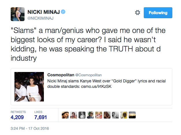Viewport: 181px width, 135px height.
Task: Open the 3:24 PM 17 Oct 2016 timestamp
Action: pos(30,128)
